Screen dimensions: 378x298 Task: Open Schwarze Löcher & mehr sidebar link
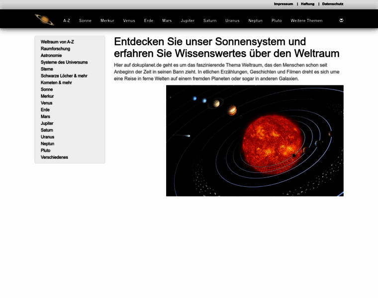pos(64,76)
